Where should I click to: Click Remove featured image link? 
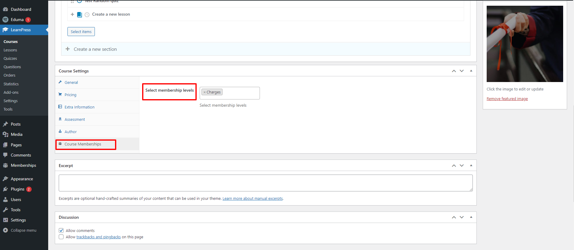(507, 99)
